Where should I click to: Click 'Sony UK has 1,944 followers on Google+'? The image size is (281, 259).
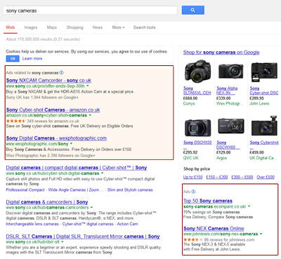point(42,98)
